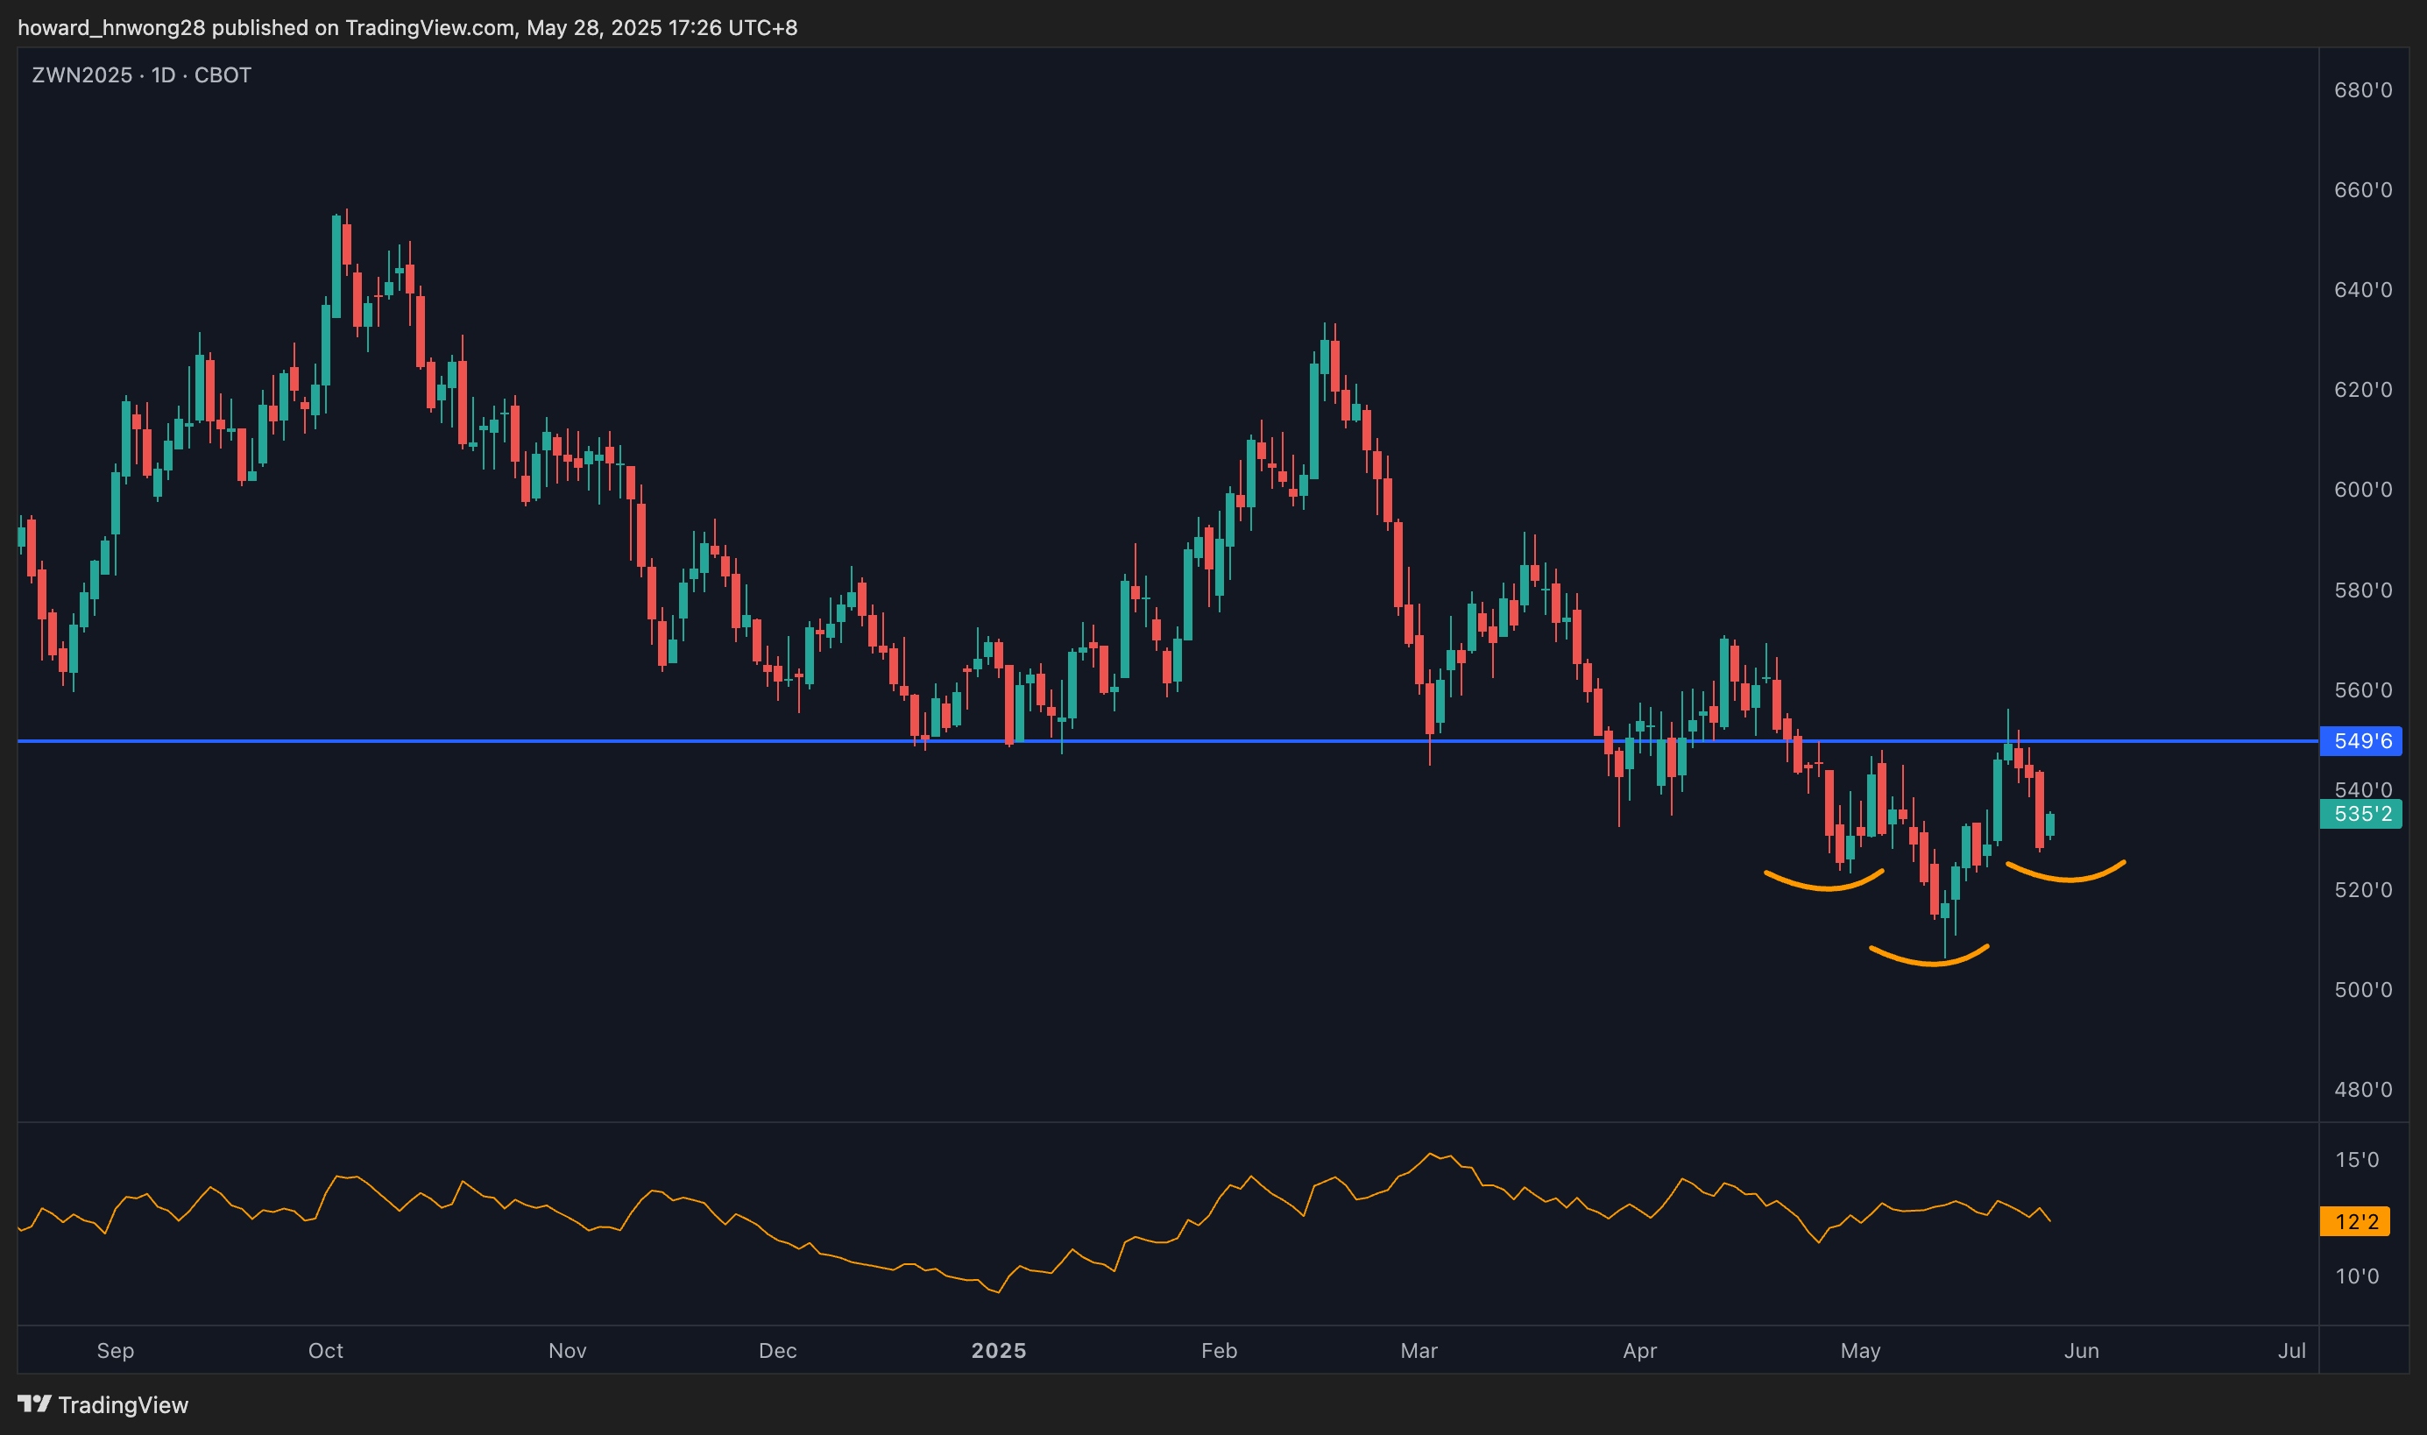This screenshot has width=2427, height=1435.
Task: Click the blue 549'6 price label
Action: 2361,740
